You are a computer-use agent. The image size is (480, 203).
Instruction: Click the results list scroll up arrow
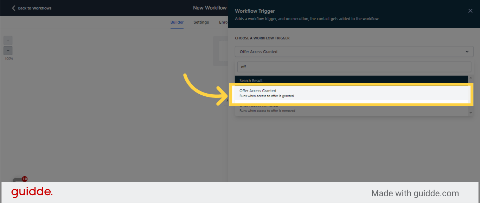(471, 77)
